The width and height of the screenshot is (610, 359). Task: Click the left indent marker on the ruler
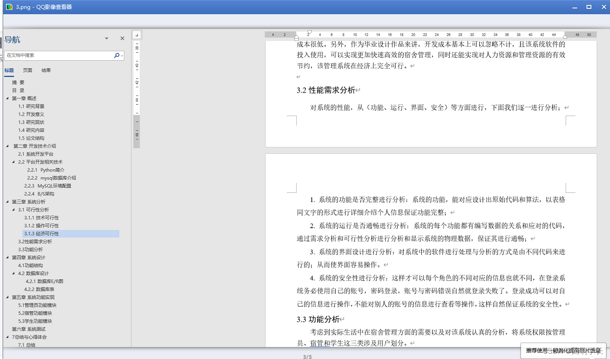point(296,38)
